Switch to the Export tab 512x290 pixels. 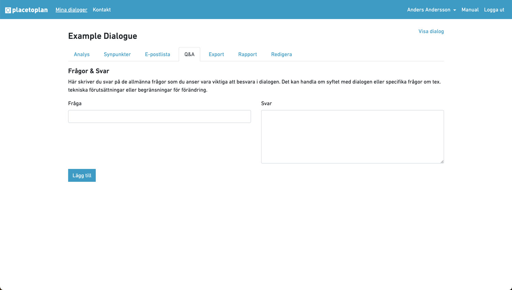pyautogui.click(x=216, y=55)
